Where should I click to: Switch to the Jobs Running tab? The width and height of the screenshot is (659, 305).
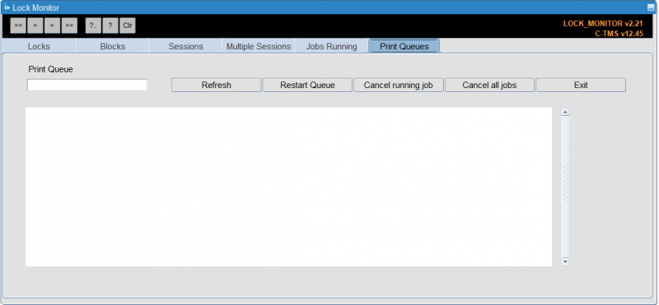tap(332, 46)
